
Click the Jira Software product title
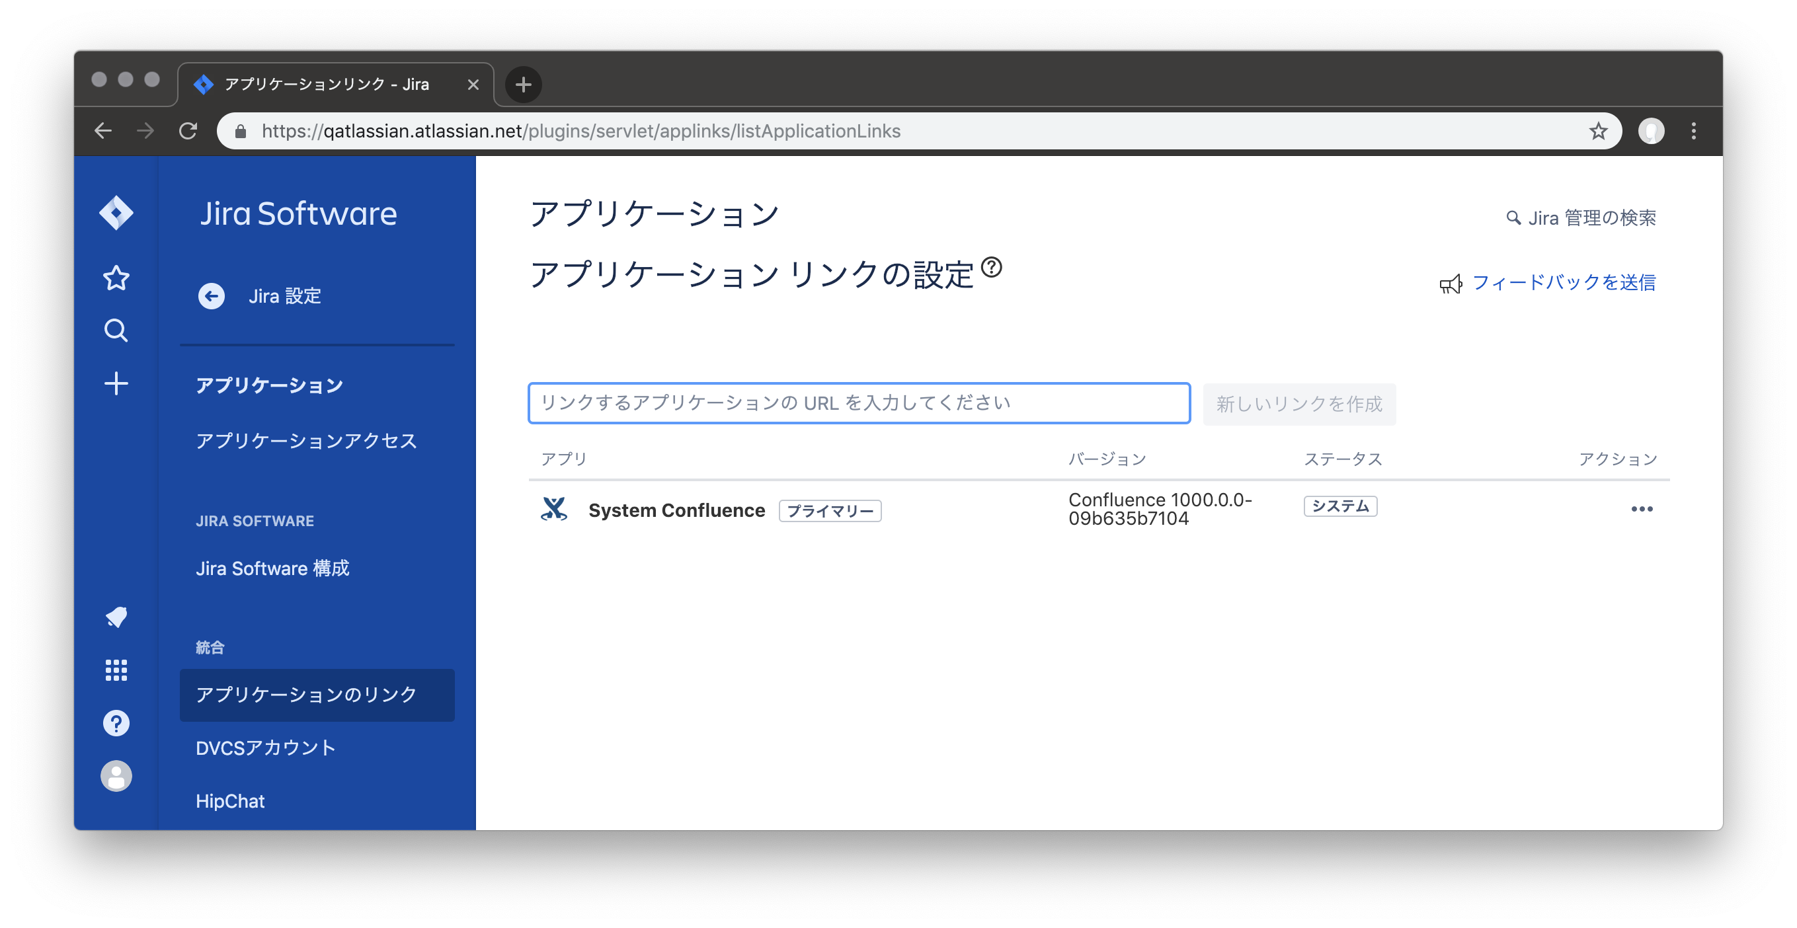[x=298, y=213]
